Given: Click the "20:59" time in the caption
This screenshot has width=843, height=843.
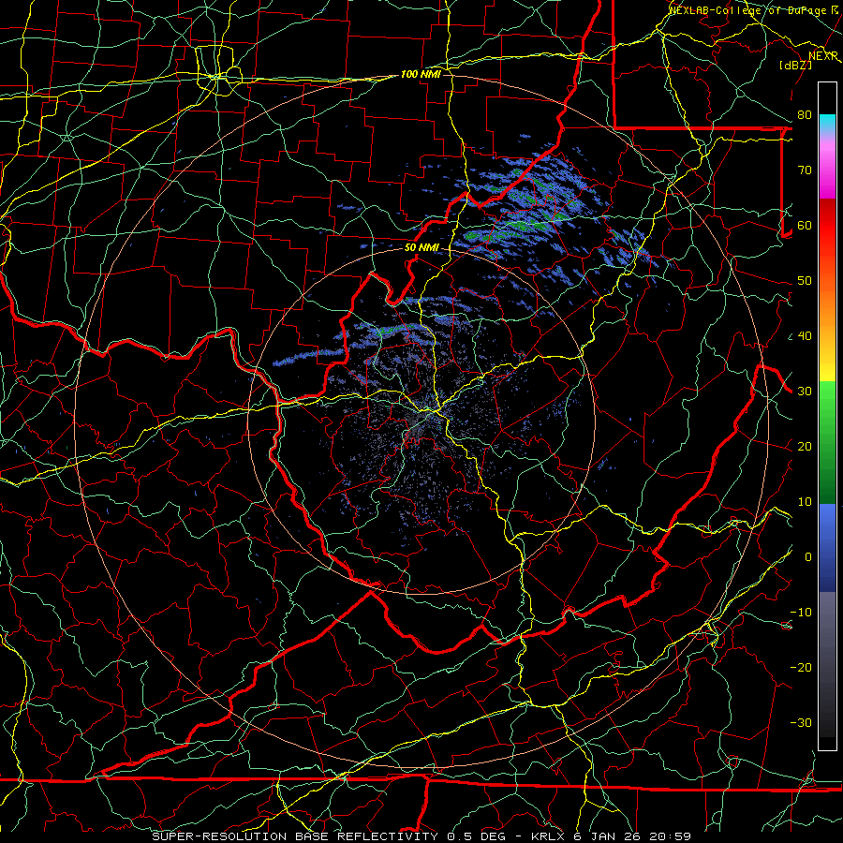Looking at the screenshot, I should point(670,836).
